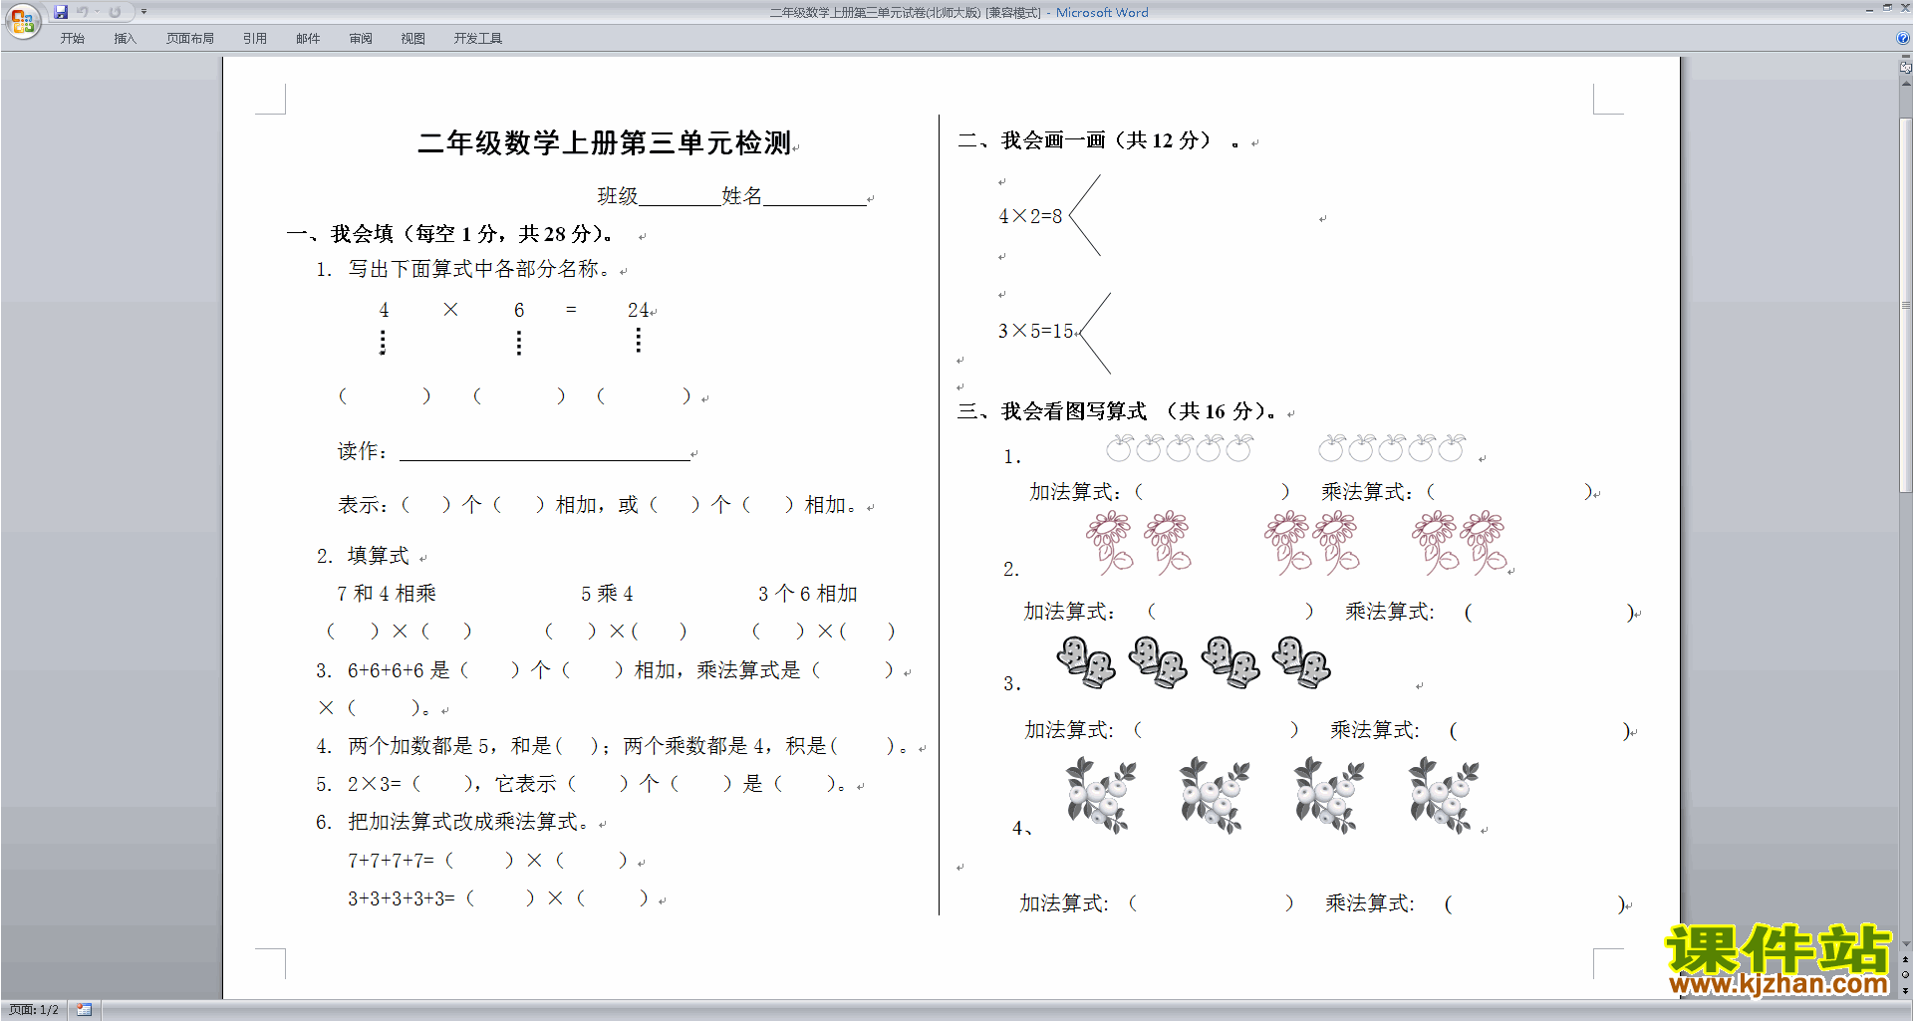Select the first group of apples picture
The height and width of the screenshot is (1021, 1913).
1180,448
